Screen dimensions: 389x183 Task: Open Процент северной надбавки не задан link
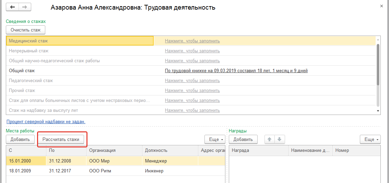(x=46, y=121)
